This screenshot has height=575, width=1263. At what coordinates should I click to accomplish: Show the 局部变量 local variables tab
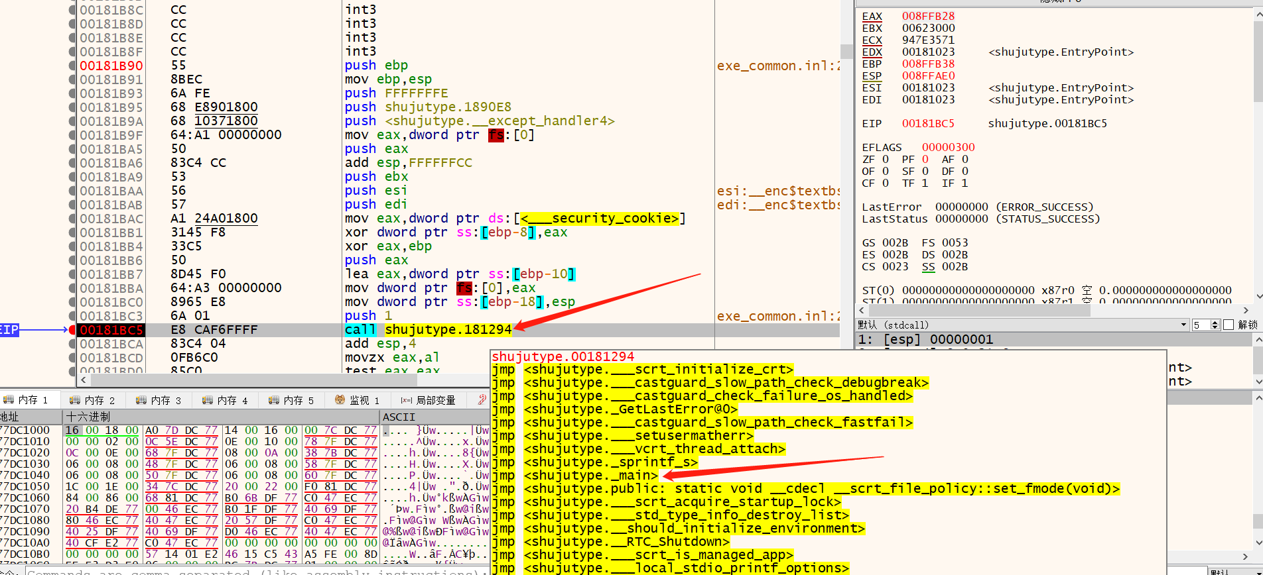pos(429,400)
